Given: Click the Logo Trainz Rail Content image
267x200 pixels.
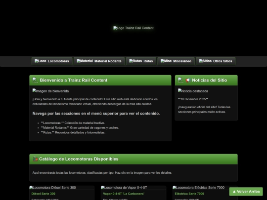Looking at the screenshot, I should 133,28.
